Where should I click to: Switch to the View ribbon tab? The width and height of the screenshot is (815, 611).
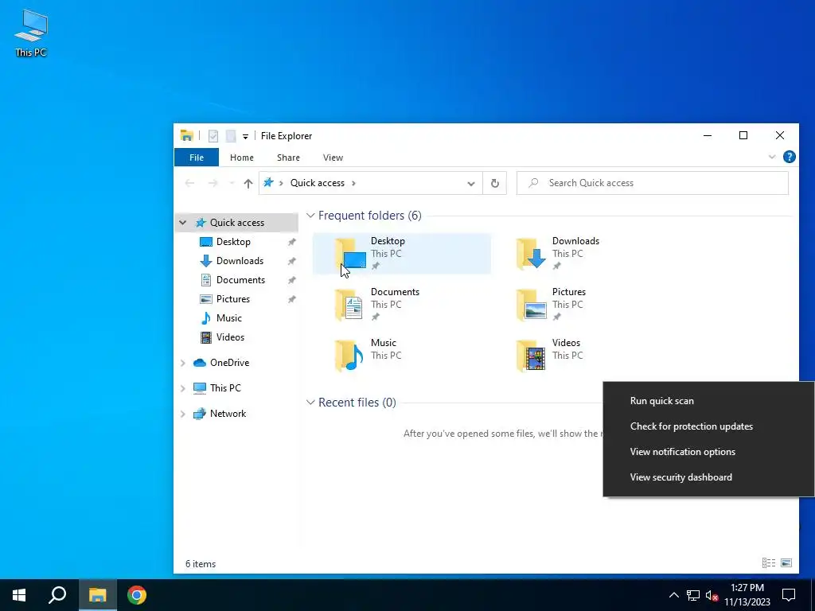(x=333, y=158)
